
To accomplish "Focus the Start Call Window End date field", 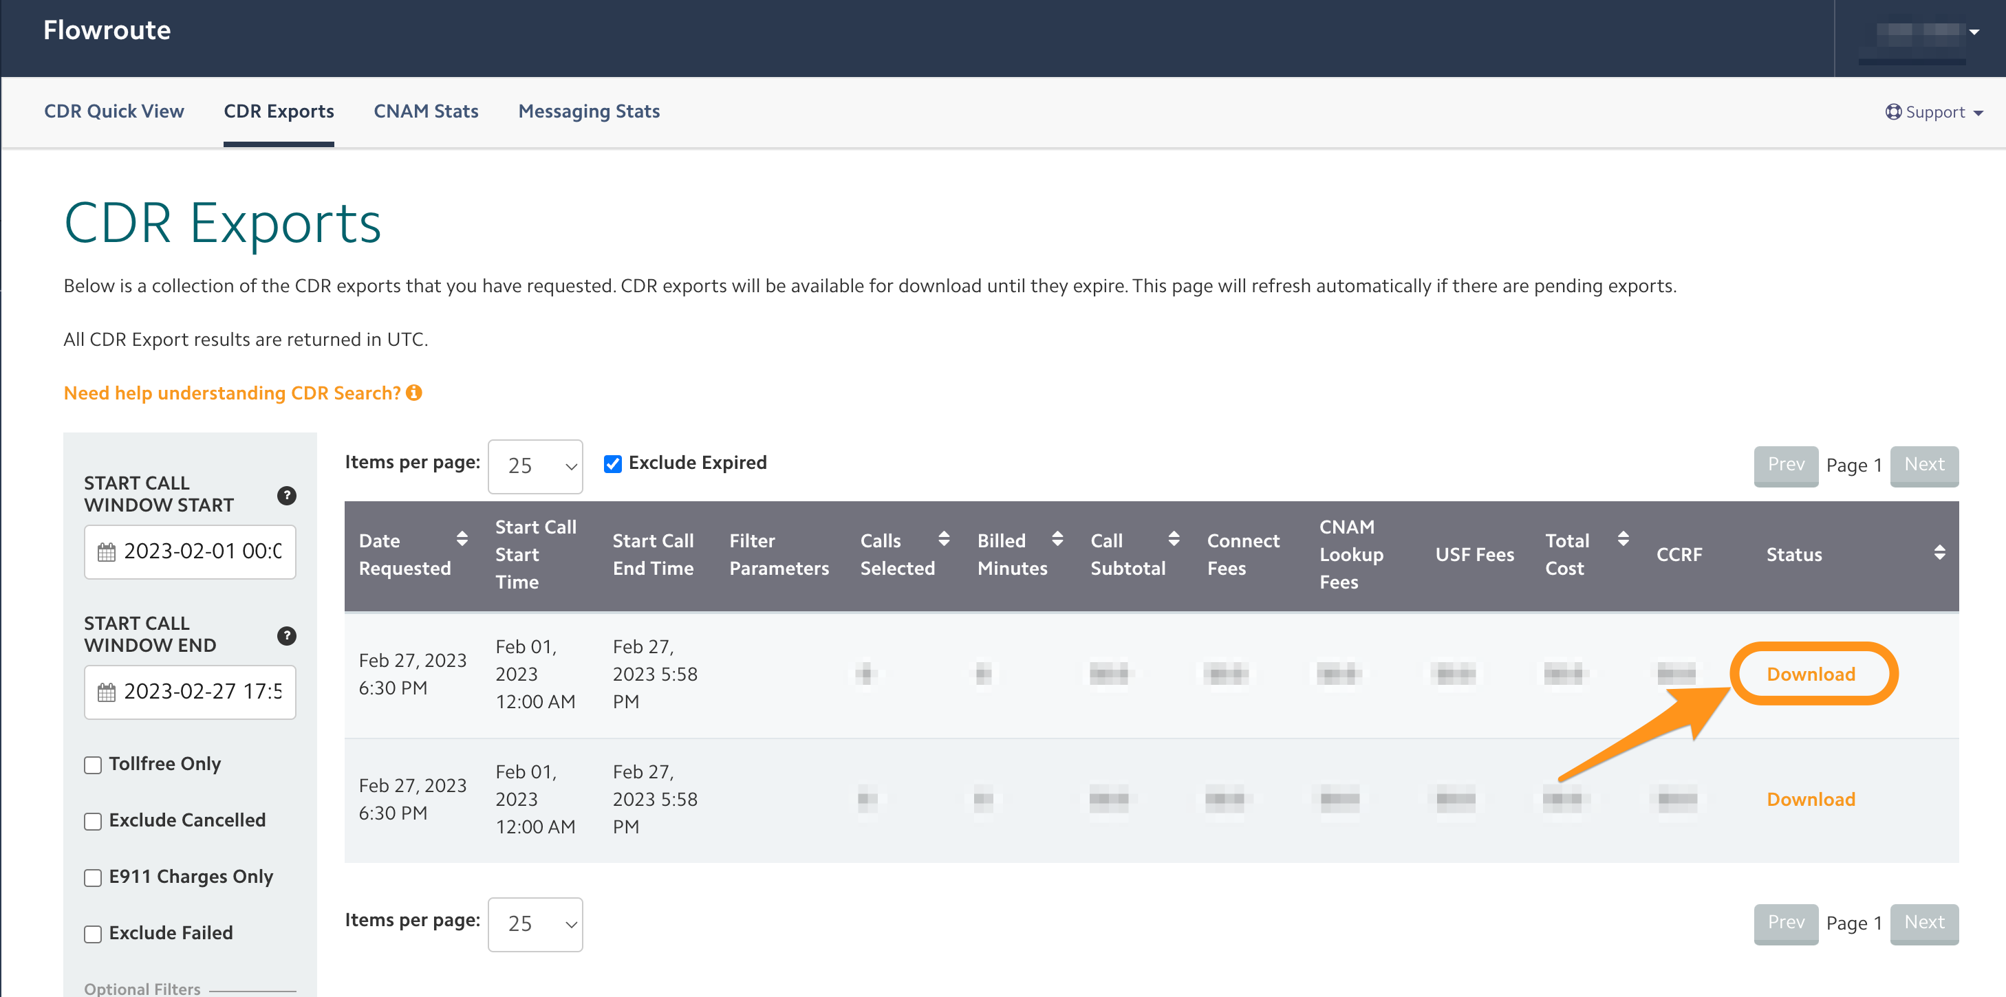I will (190, 692).
